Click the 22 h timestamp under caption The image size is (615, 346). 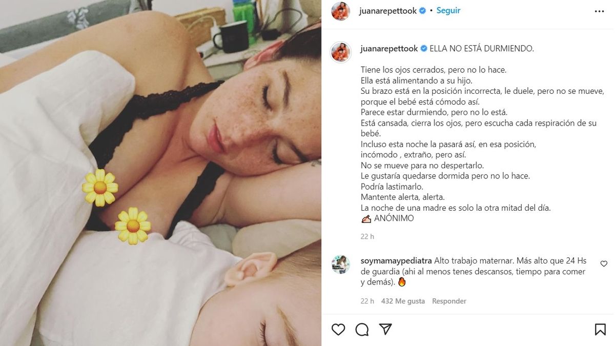point(367,236)
